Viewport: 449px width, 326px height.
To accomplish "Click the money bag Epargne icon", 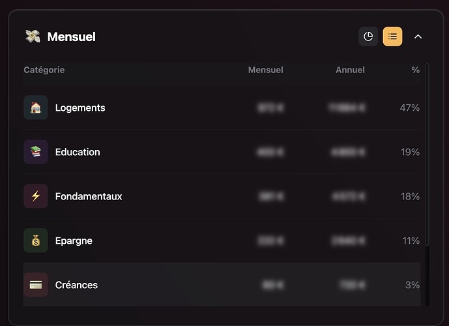I will click(36, 241).
